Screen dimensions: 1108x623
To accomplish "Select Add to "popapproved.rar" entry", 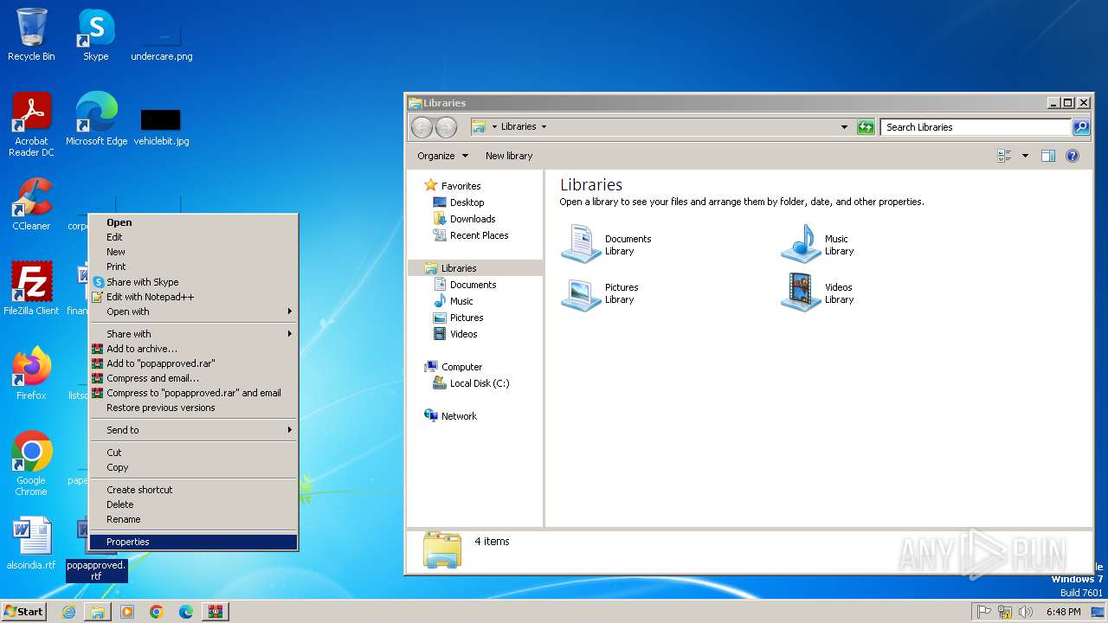I will [194, 363].
